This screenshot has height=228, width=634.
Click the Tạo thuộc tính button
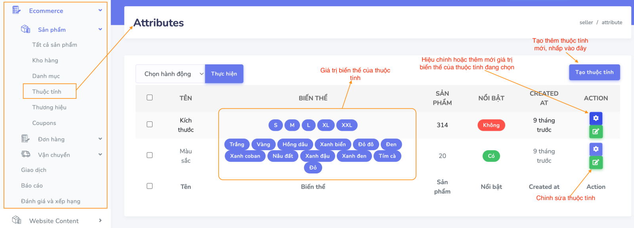594,72
